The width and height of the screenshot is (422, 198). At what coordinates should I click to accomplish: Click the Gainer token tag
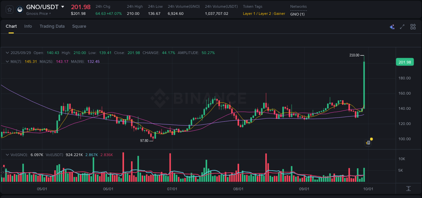click(279, 14)
